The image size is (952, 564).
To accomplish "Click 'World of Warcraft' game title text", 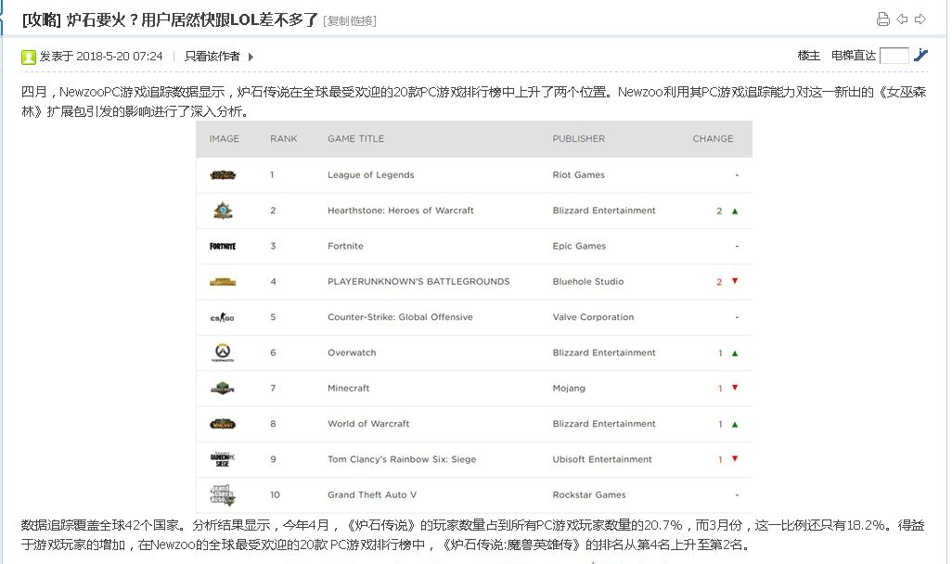I will (368, 424).
